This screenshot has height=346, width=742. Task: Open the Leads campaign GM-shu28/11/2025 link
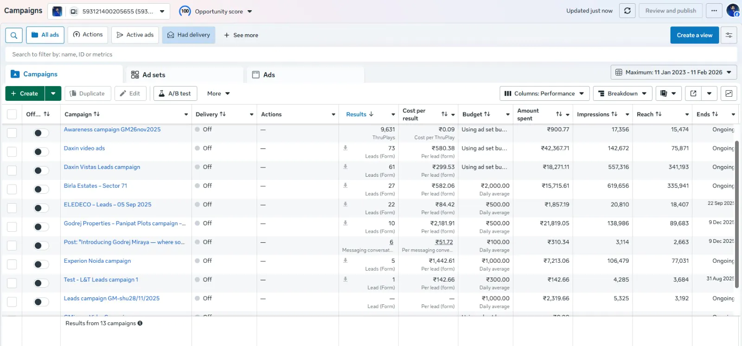coord(112,298)
